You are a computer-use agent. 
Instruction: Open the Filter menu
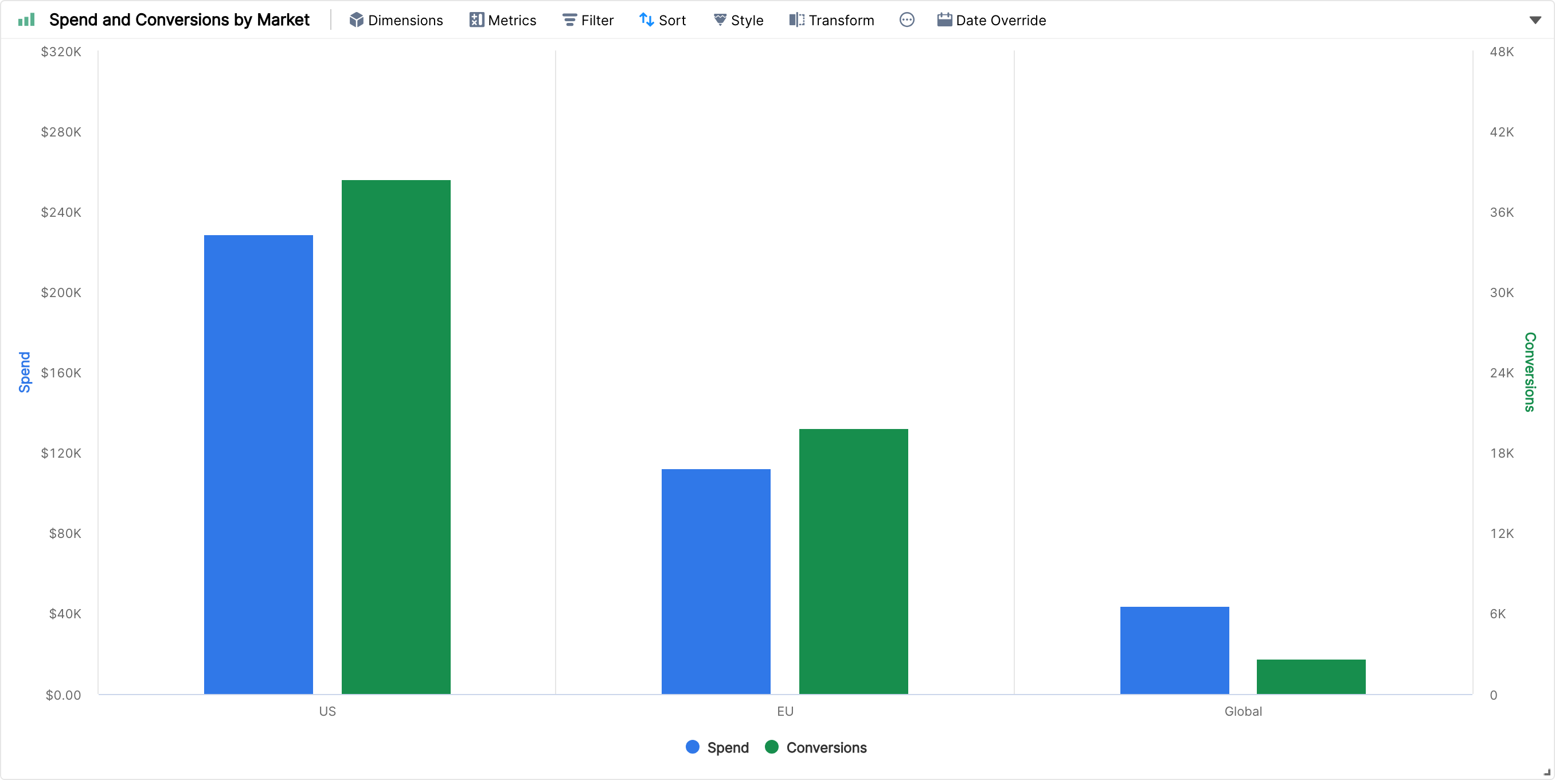pyautogui.click(x=588, y=20)
